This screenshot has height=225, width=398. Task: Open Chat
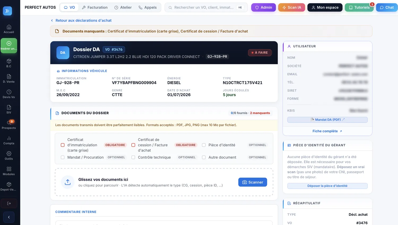(387, 7)
